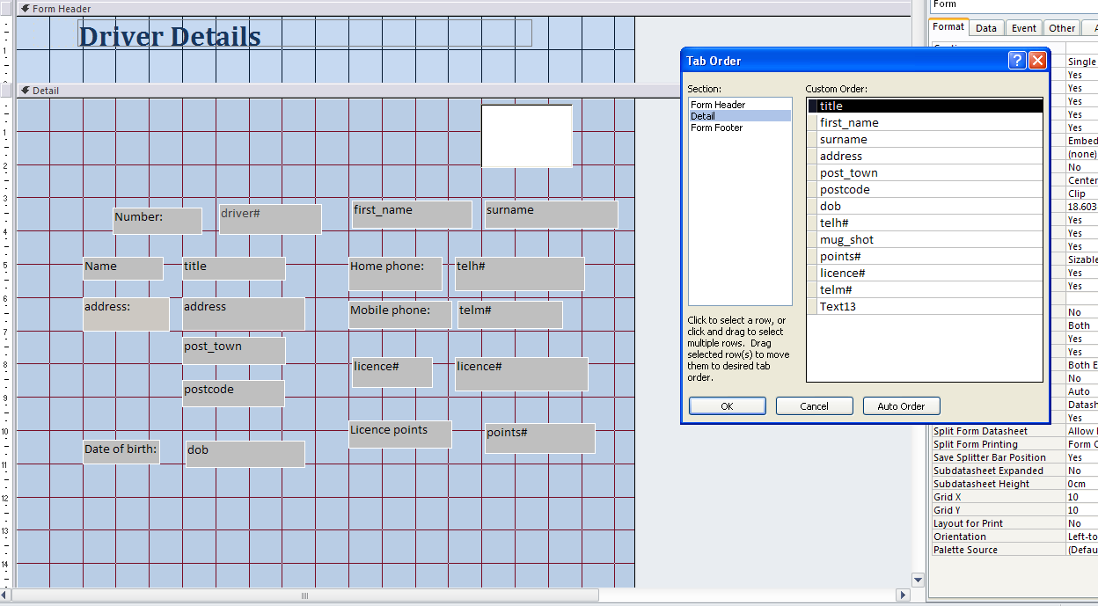Click row selector beside mug_shot entry
Image resolution: width=1098 pixels, height=606 pixels.
[x=812, y=239]
